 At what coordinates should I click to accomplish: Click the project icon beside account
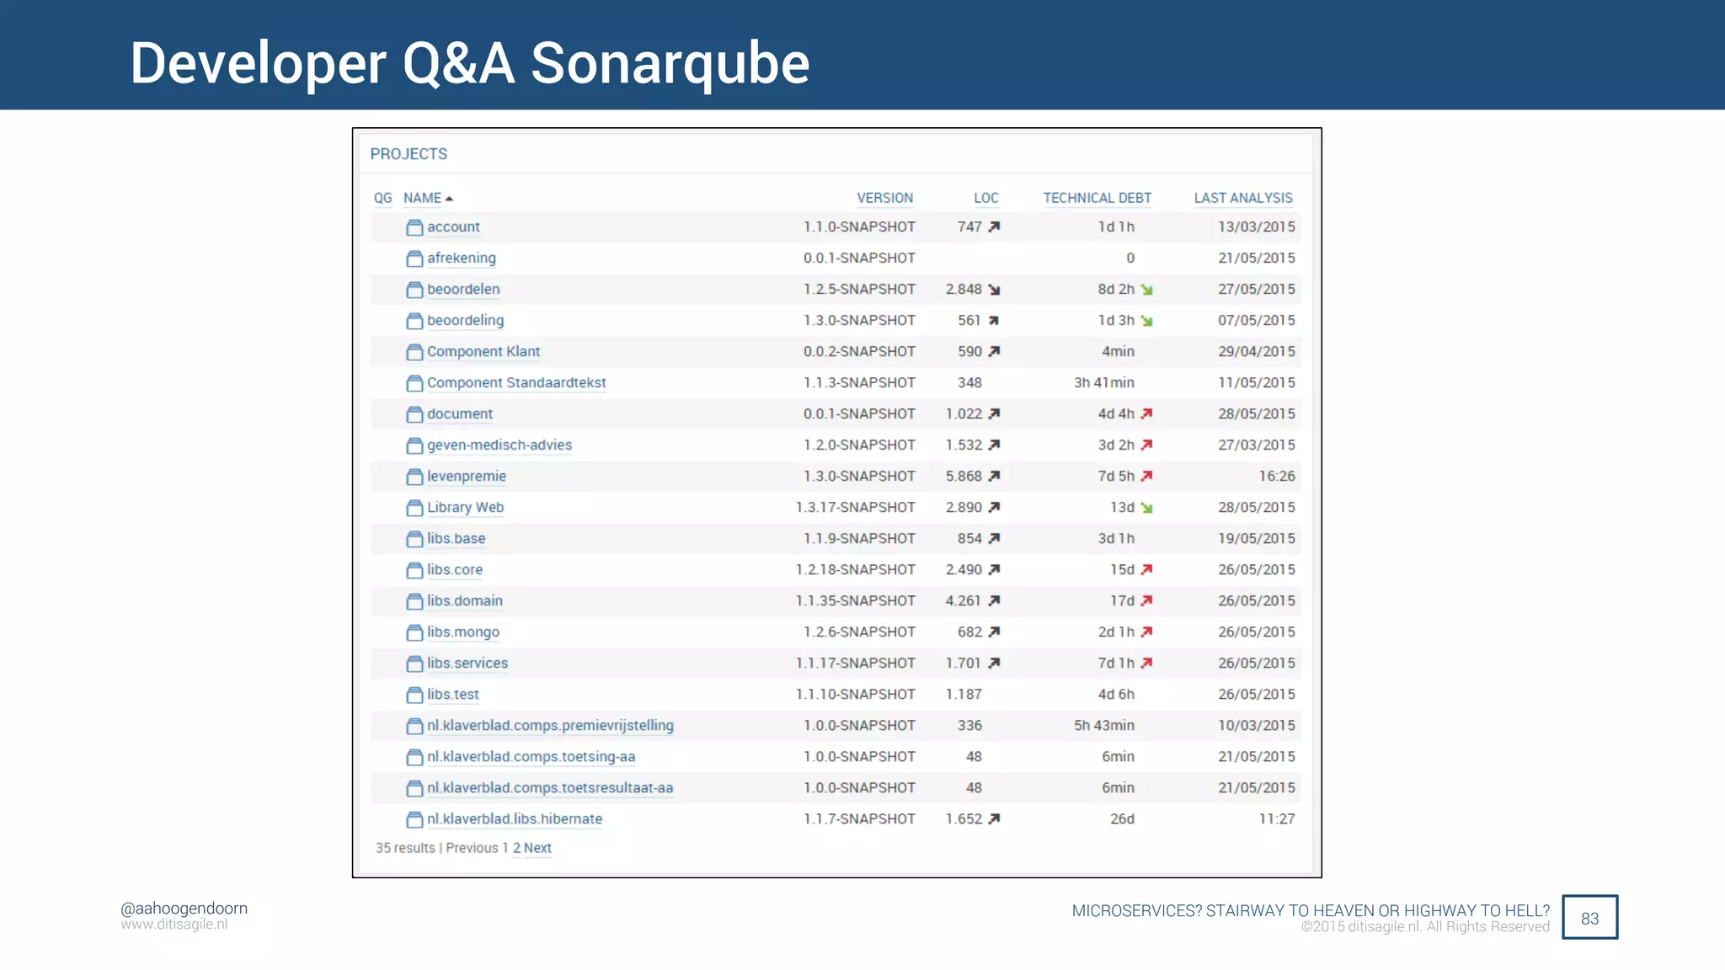pyautogui.click(x=414, y=227)
